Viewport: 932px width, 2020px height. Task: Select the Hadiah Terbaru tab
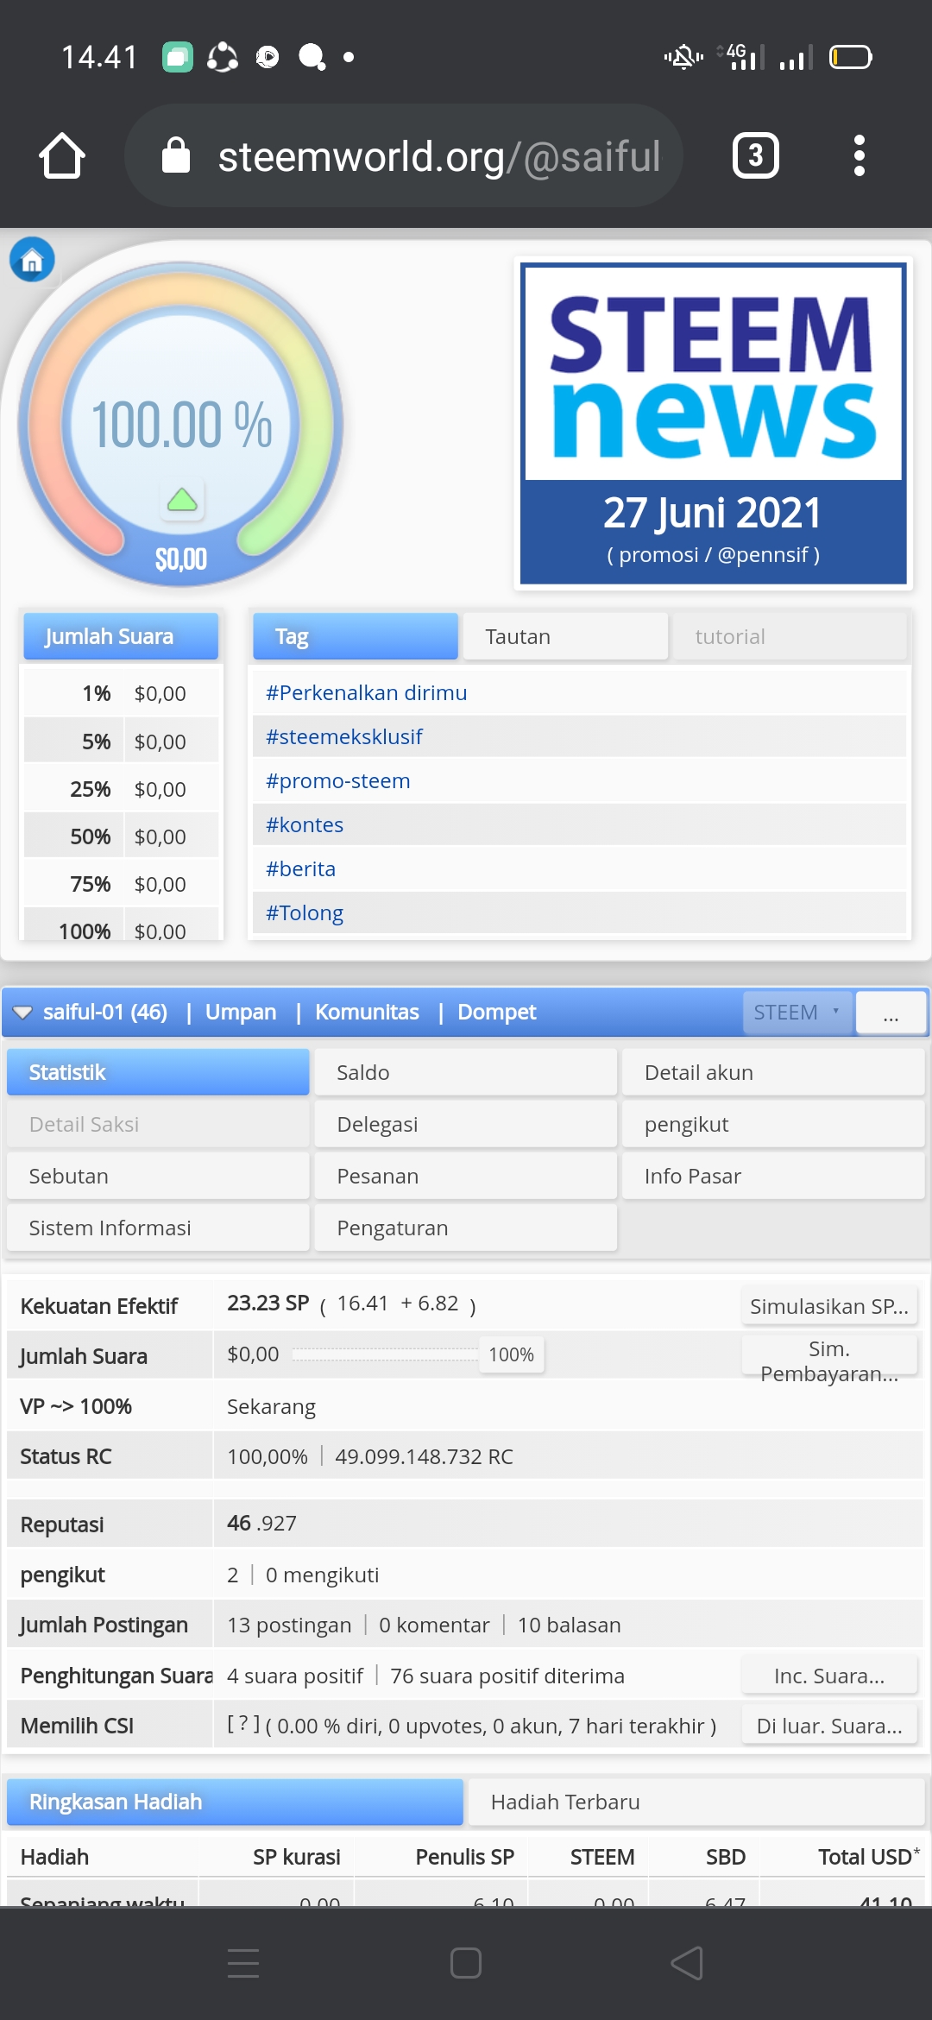click(x=696, y=1802)
